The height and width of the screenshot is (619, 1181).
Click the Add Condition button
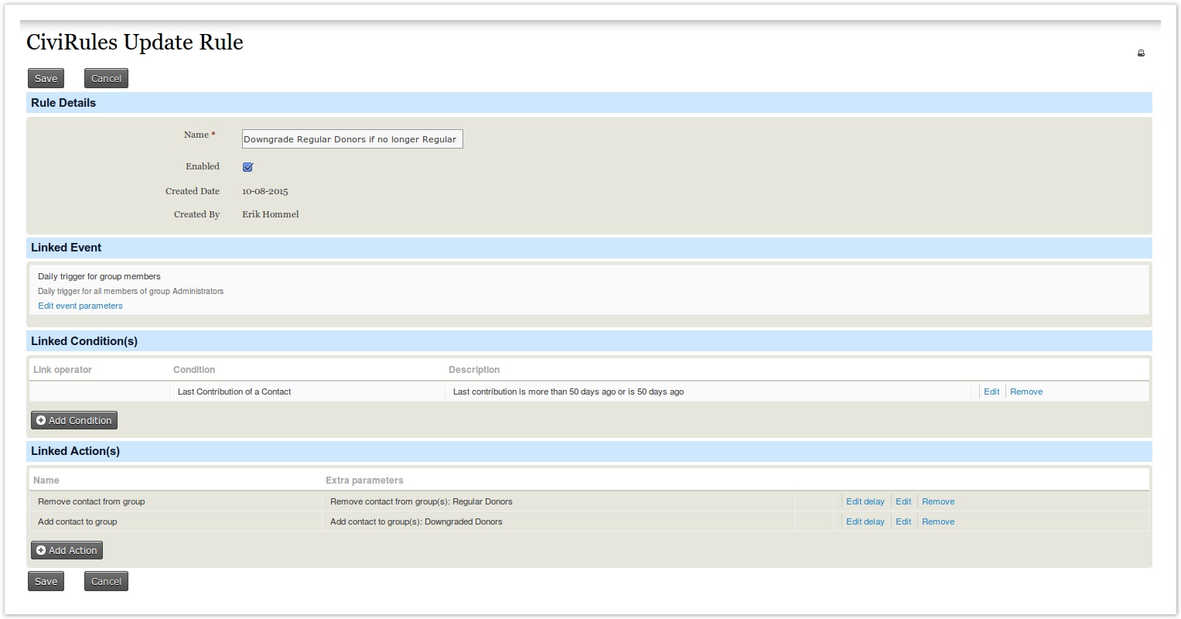coord(74,420)
